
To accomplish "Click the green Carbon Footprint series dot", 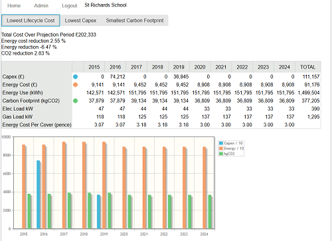I will (75, 101).
